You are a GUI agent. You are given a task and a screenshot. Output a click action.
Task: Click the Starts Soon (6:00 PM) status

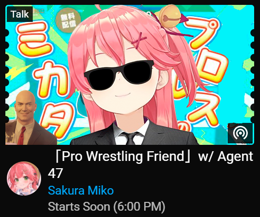pyautogui.click(x=107, y=206)
